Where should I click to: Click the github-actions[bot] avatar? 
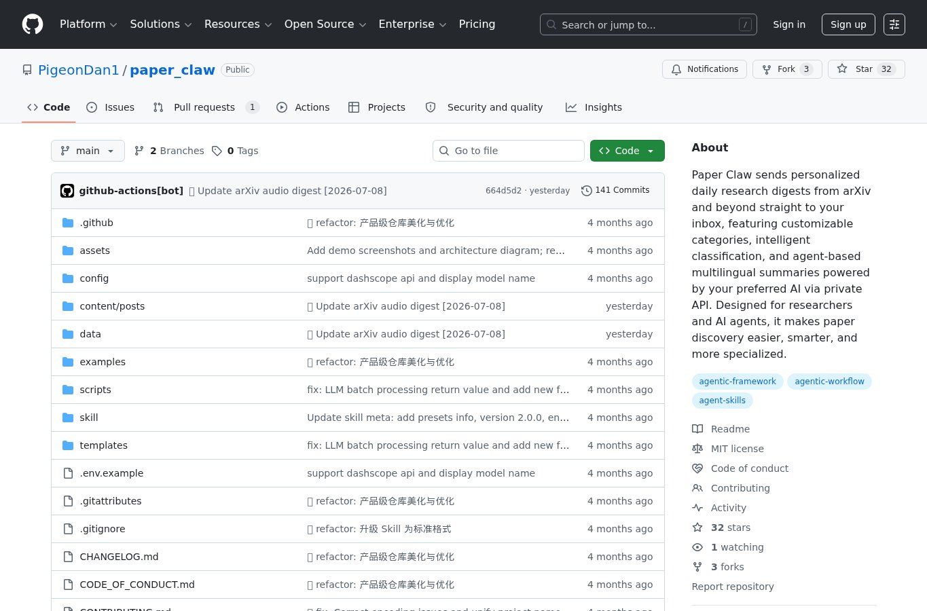(67, 191)
